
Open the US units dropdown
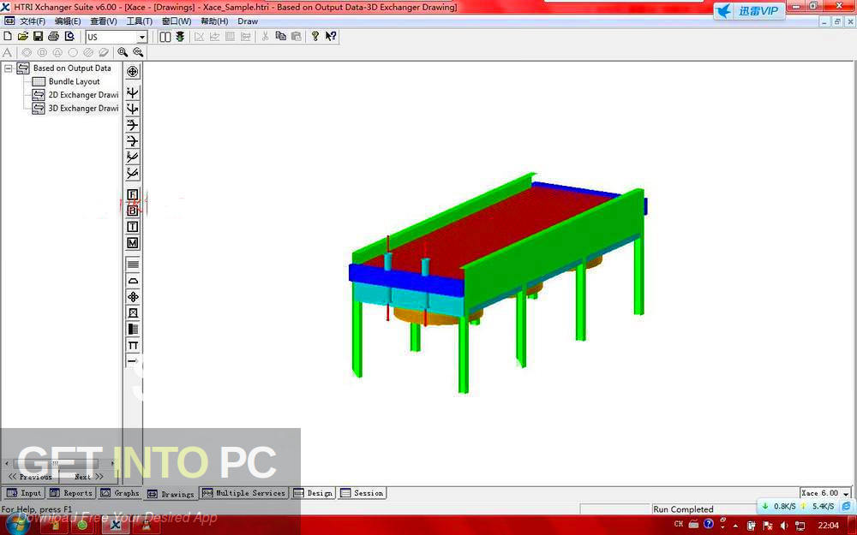click(x=142, y=37)
